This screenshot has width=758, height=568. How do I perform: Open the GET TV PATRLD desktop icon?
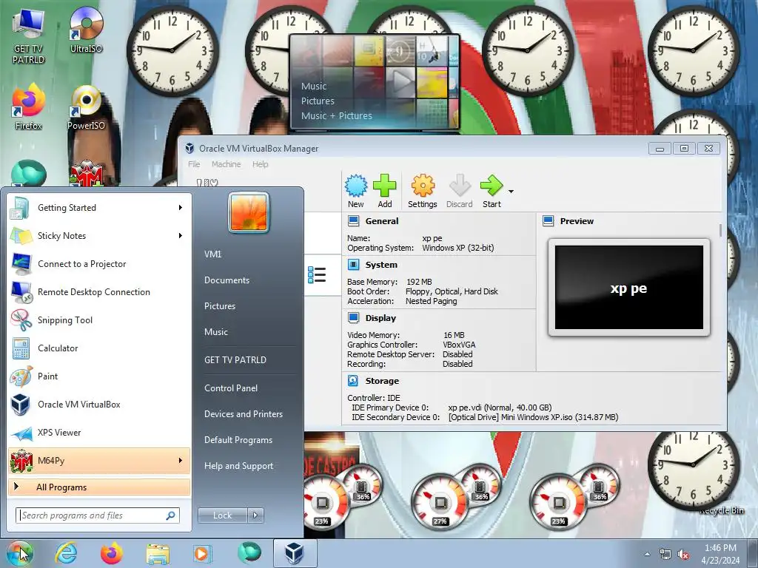coord(28,36)
